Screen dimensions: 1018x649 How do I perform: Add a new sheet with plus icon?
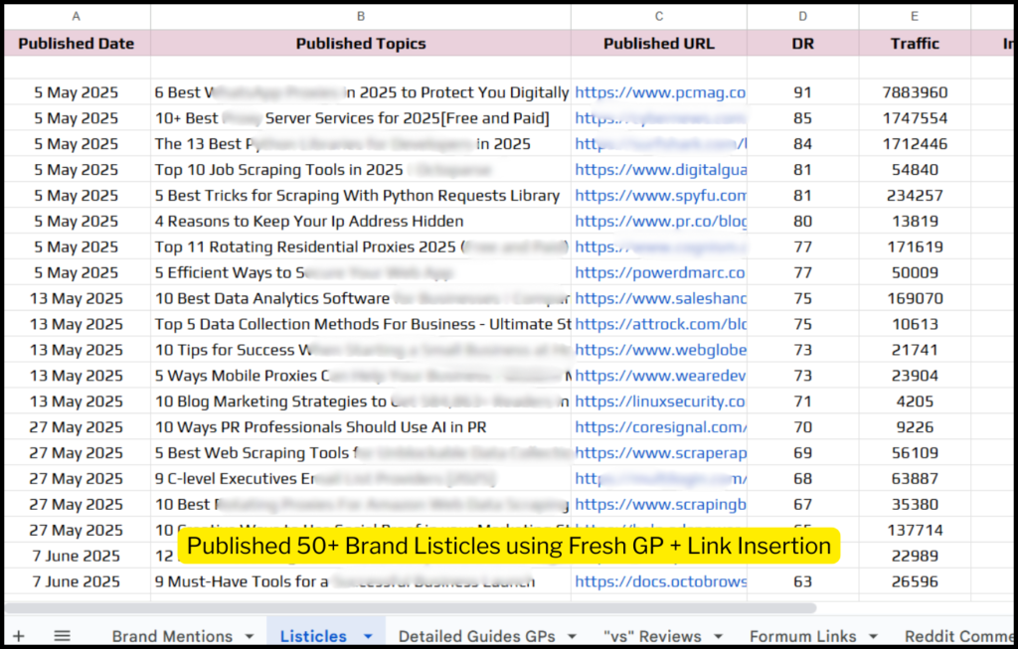pos(19,636)
